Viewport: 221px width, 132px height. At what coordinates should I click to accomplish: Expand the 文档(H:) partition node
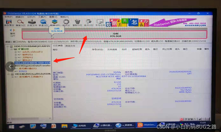point(16,57)
